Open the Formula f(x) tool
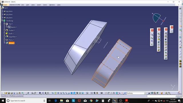 [x=32, y=93]
